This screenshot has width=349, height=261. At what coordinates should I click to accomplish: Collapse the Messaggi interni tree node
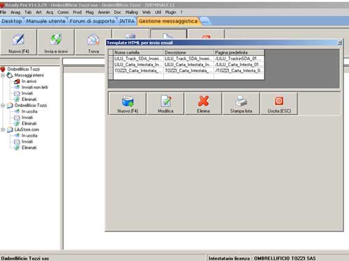(x=3, y=75)
